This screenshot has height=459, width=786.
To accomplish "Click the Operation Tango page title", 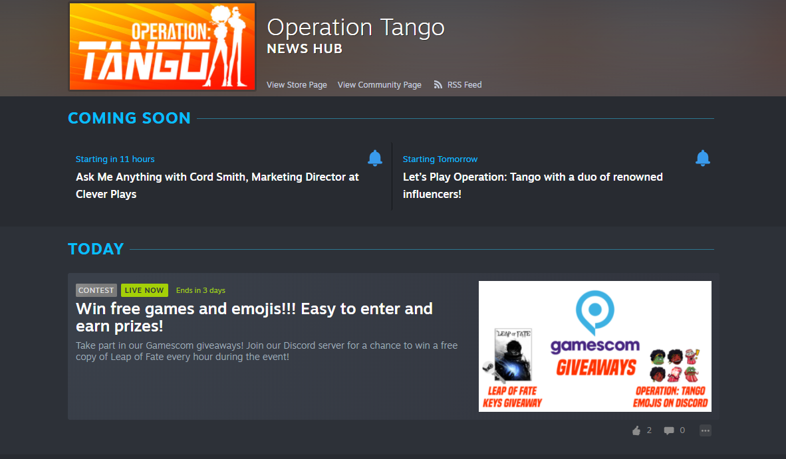I will click(x=356, y=28).
